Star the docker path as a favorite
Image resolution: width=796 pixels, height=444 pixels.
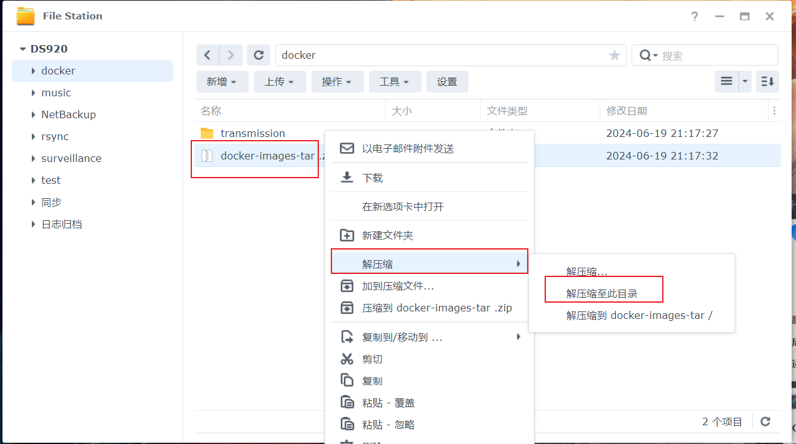[x=613, y=55]
